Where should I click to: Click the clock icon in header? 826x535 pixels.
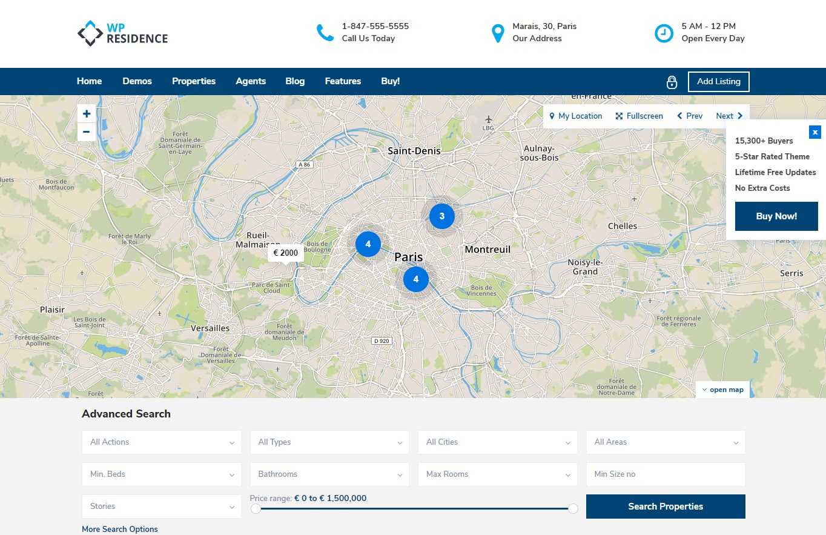[x=664, y=33]
